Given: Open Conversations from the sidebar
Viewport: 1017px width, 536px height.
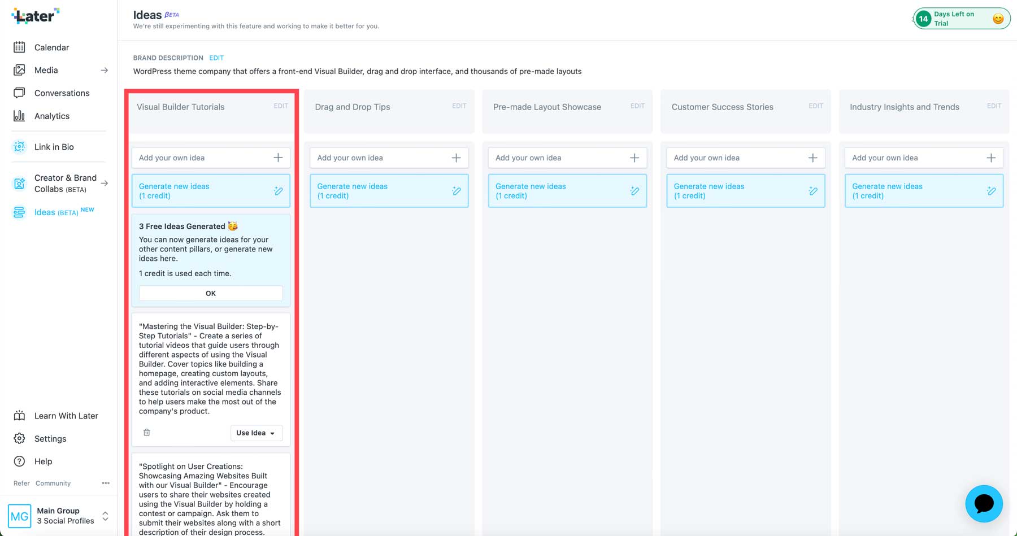Looking at the screenshot, I should tap(62, 93).
